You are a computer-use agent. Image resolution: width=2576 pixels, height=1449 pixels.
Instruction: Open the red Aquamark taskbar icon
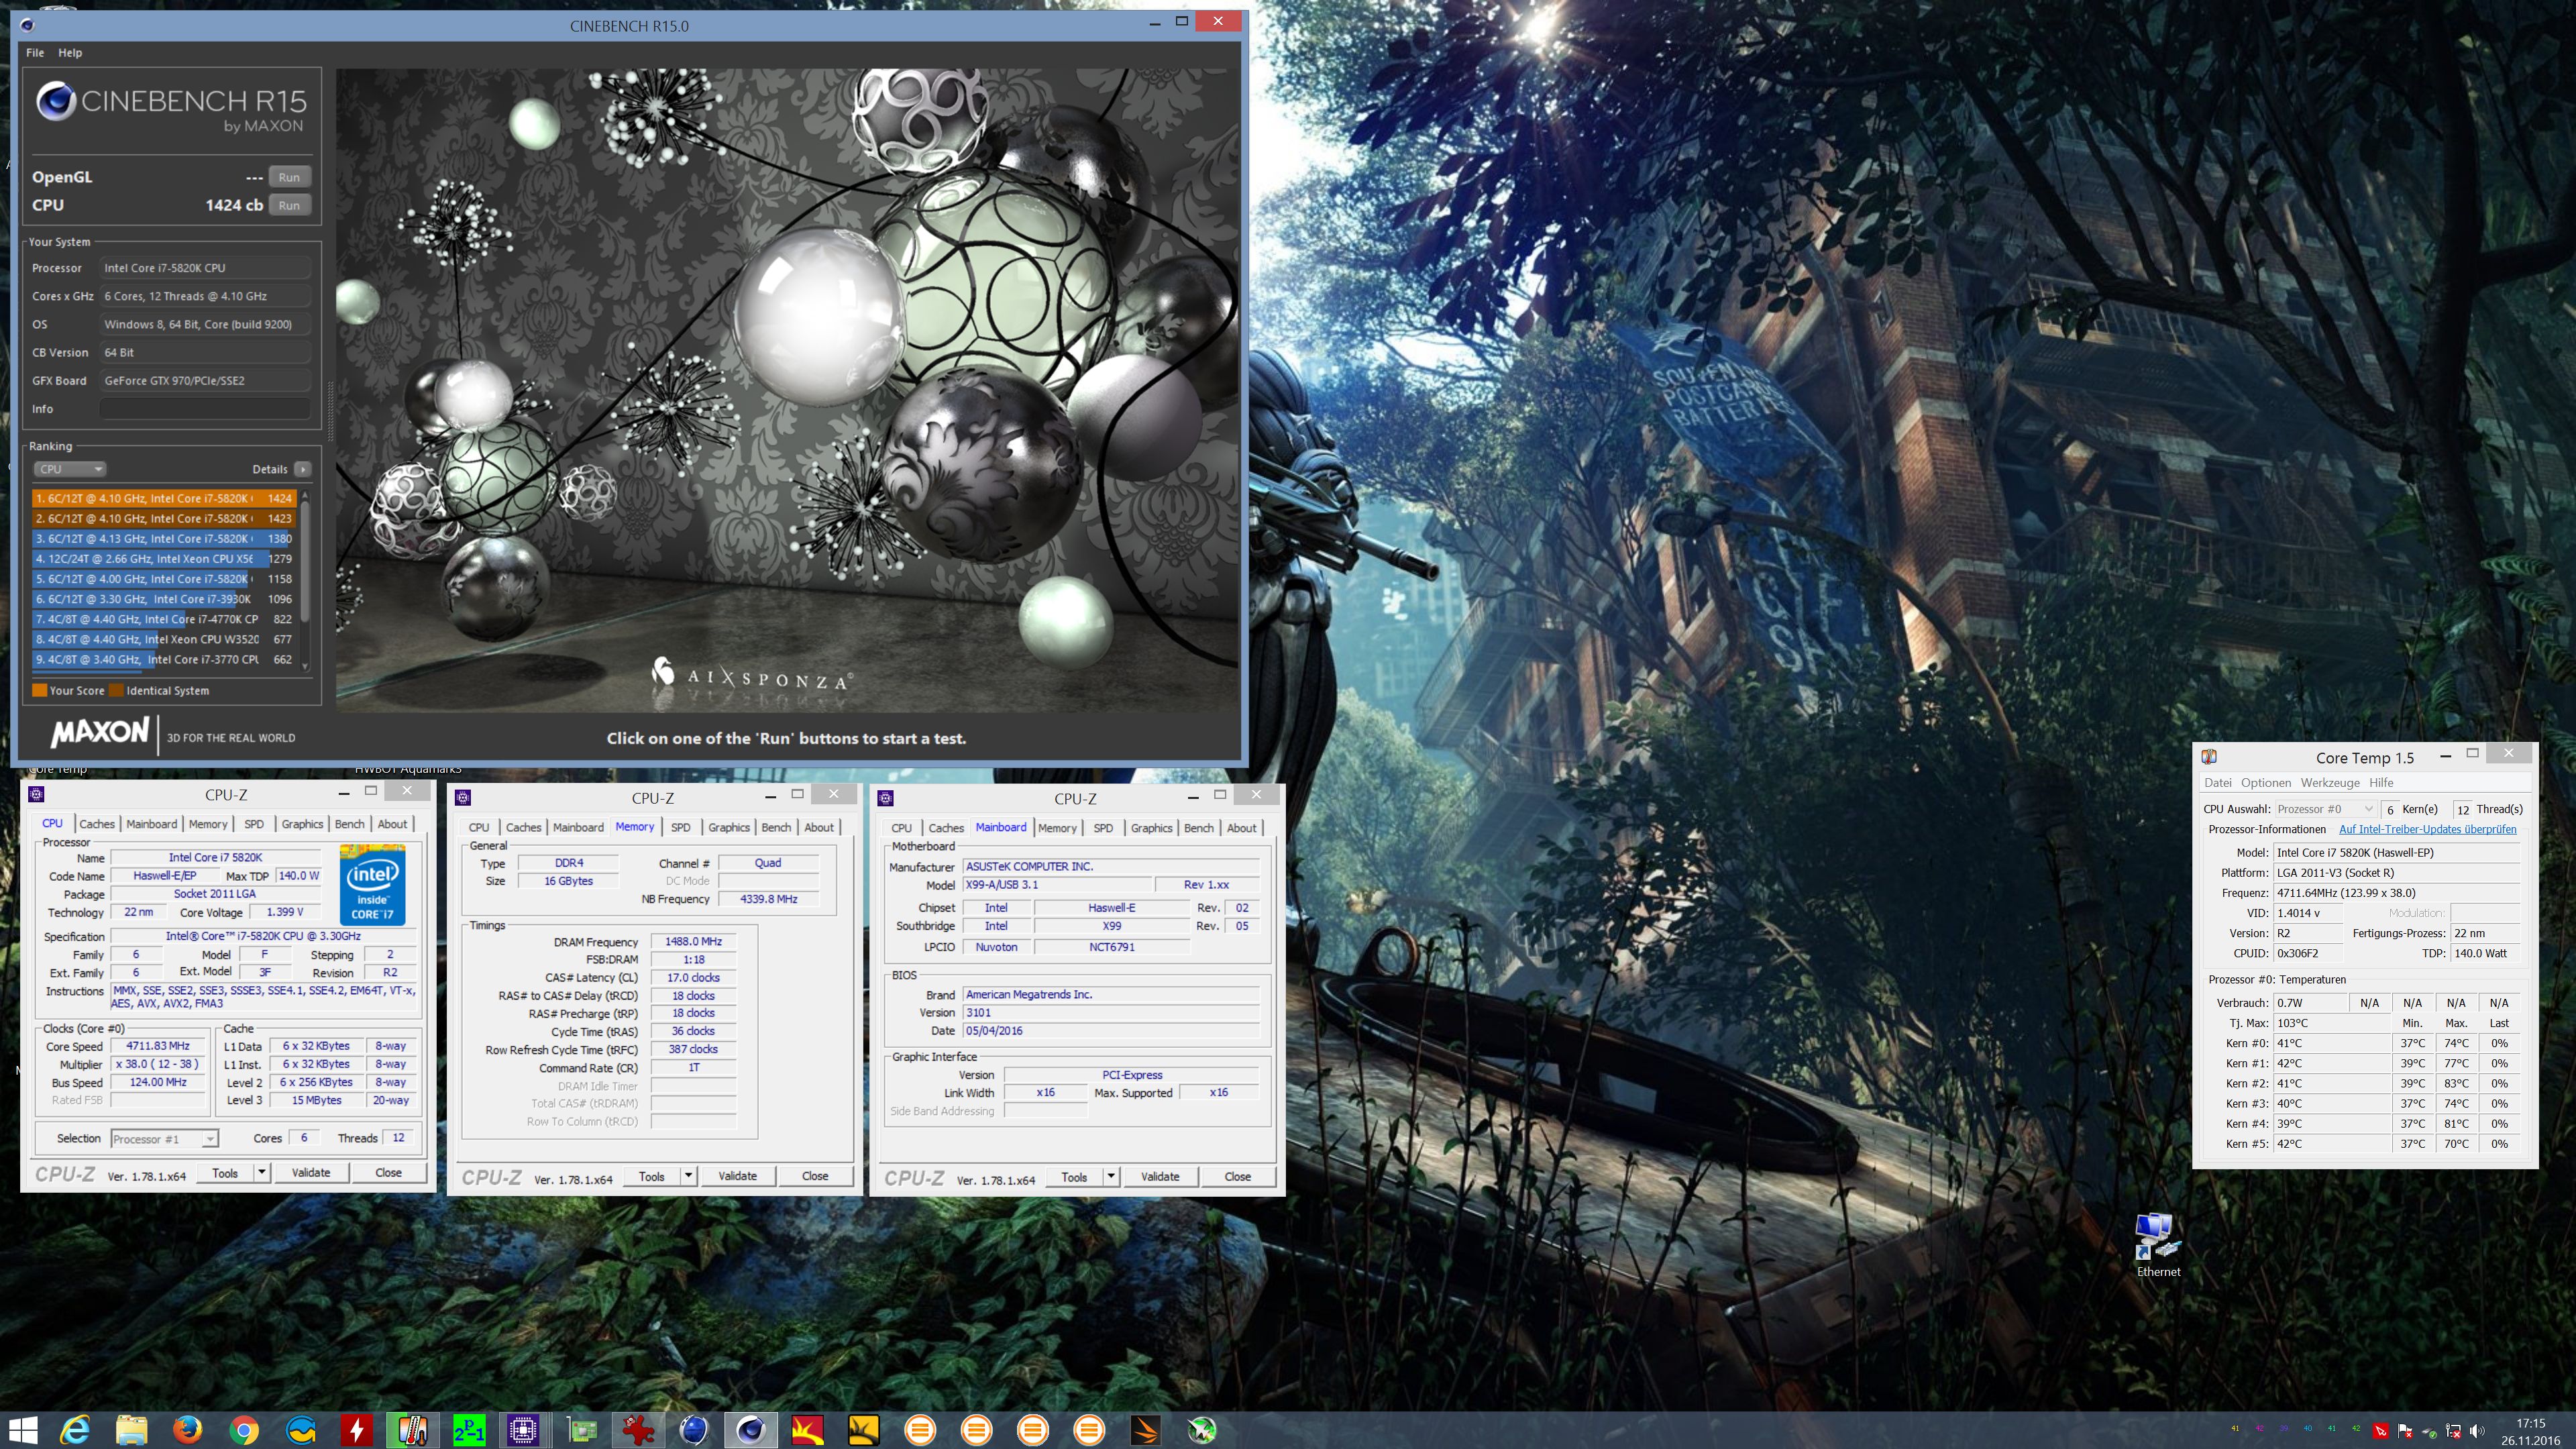point(807,1430)
